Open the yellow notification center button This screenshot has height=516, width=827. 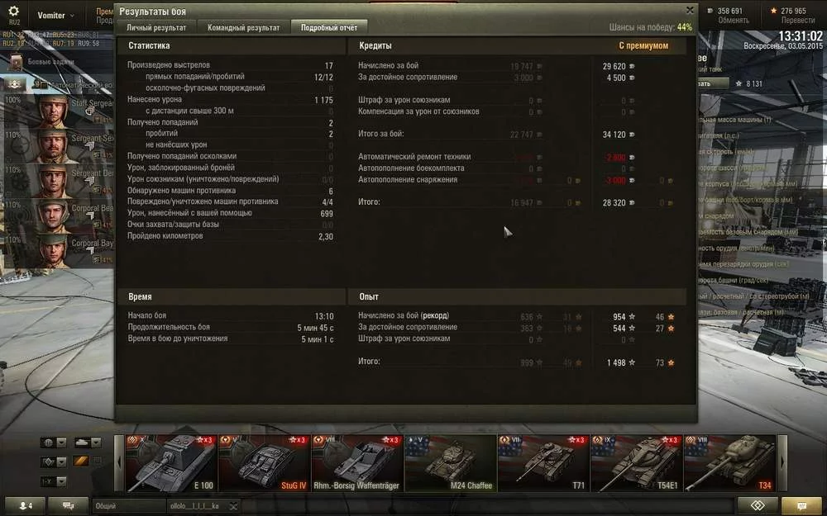click(x=801, y=505)
